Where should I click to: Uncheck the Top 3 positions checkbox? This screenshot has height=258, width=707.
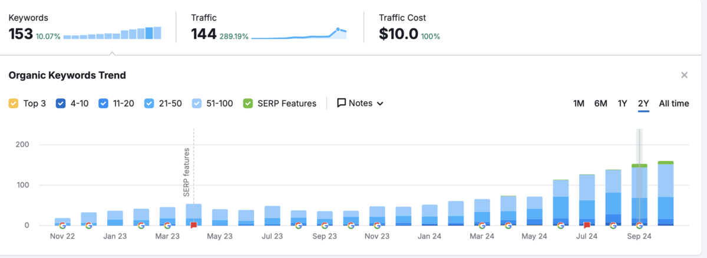14,104
